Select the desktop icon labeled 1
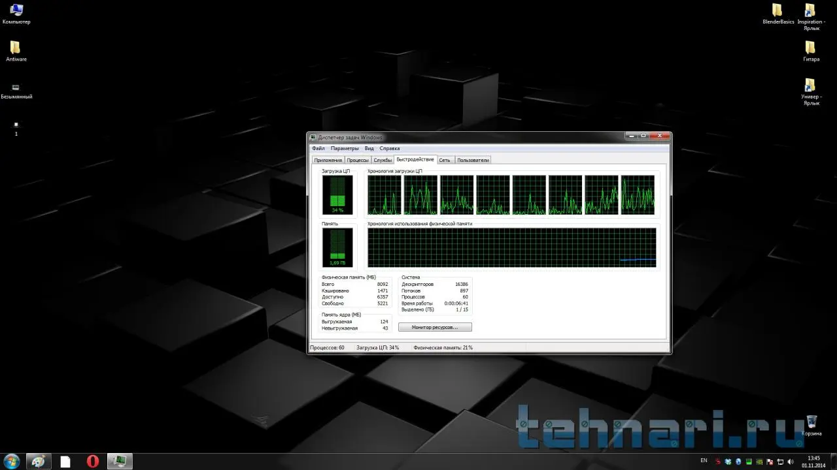This screenshot has height=470, width=837. click(16, 128)
